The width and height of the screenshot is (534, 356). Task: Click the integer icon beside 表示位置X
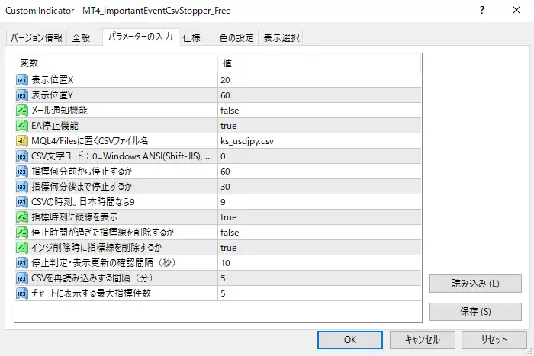coord(22,80)
